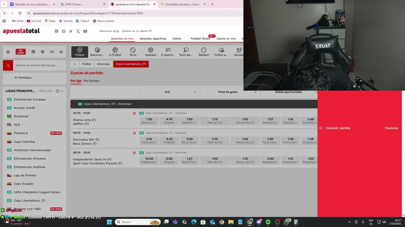Select the Tenis de mesa icon
This screenshot has height=227, width=405.
point(186,52)
